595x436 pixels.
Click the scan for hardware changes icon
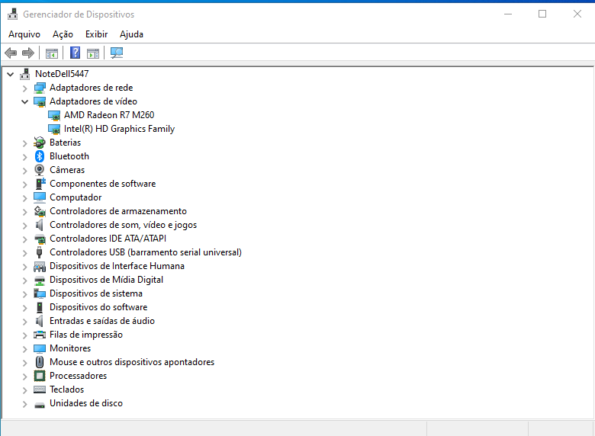pos(117,53)
